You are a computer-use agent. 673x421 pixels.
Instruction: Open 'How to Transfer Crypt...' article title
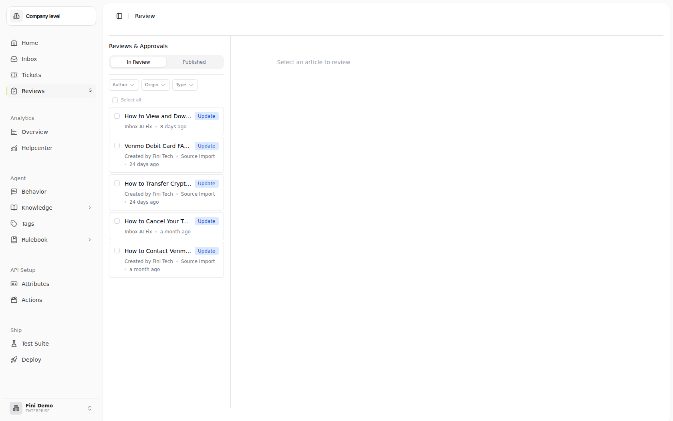158,184
